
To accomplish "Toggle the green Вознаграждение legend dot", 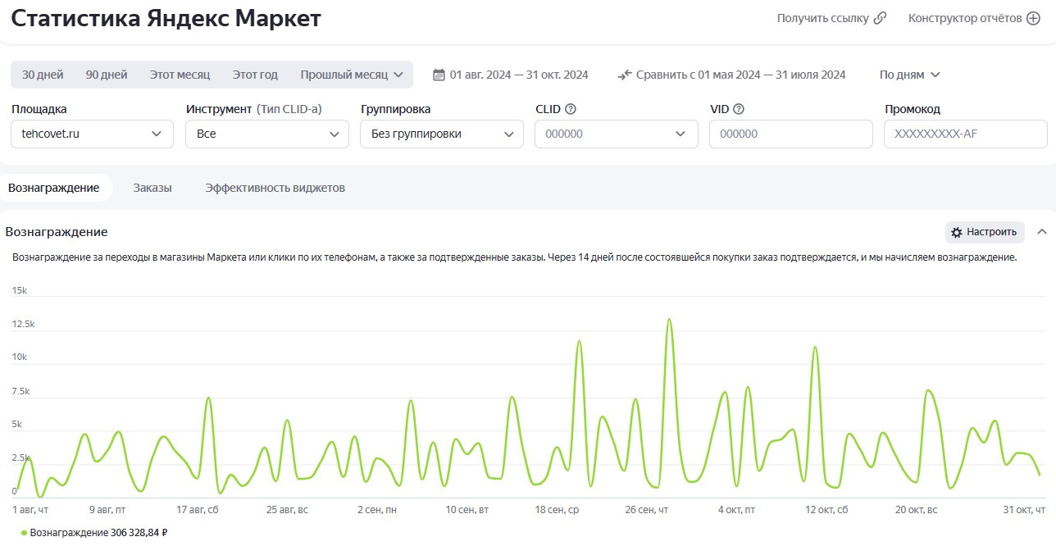I will click(x=24, y=533).
